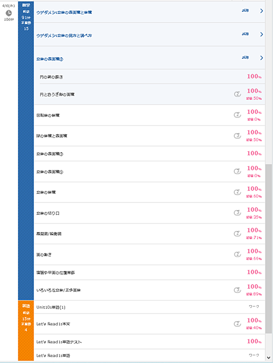273x363 pixels.
Task: Click the attempt-count icon beside 球の体積と表面積
Action: [238, 136]
